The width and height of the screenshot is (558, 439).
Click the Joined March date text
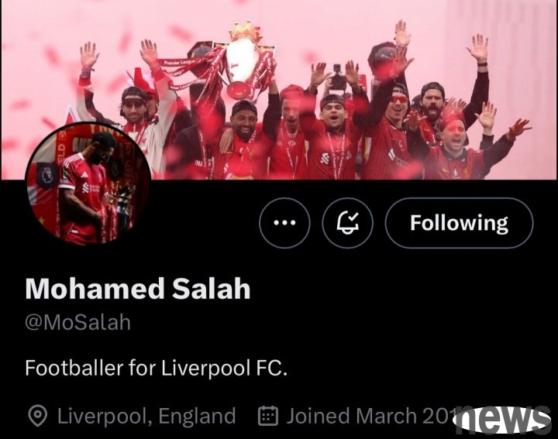[372, 416]
